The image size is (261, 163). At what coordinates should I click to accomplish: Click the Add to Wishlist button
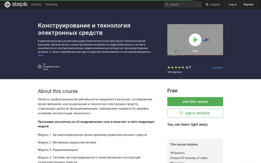click(195, 113)
